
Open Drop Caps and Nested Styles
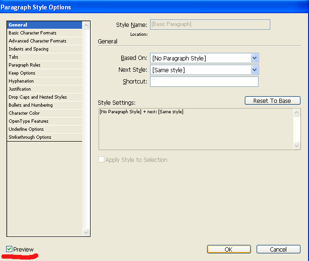(x=44, y=97)
